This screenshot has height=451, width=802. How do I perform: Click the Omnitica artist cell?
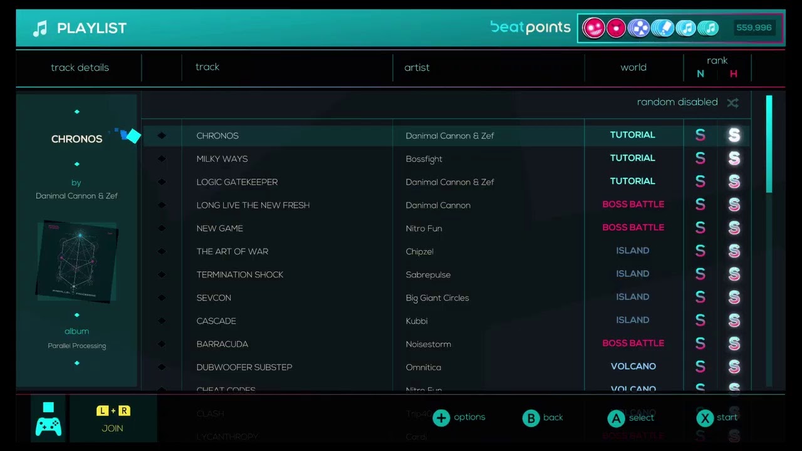pyautogui.click(x=424, y=368)
